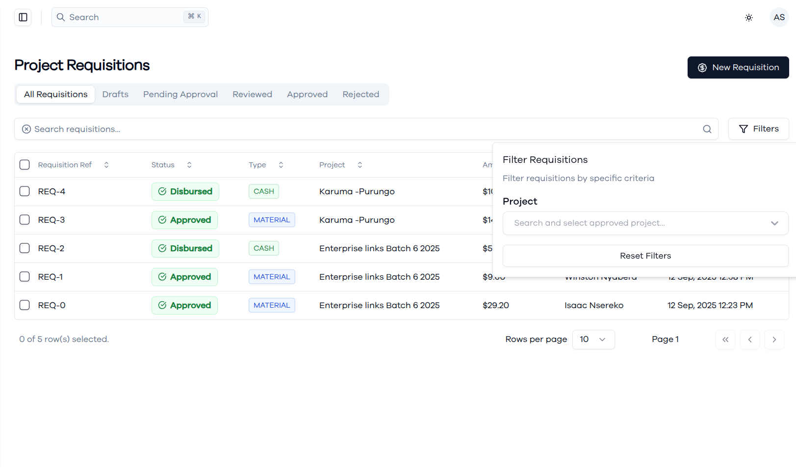Image resolution: width=796 pixels, height=474 pixels.
Task: Click the REQ-3 MATERIAL type badge
Action: 272,220
